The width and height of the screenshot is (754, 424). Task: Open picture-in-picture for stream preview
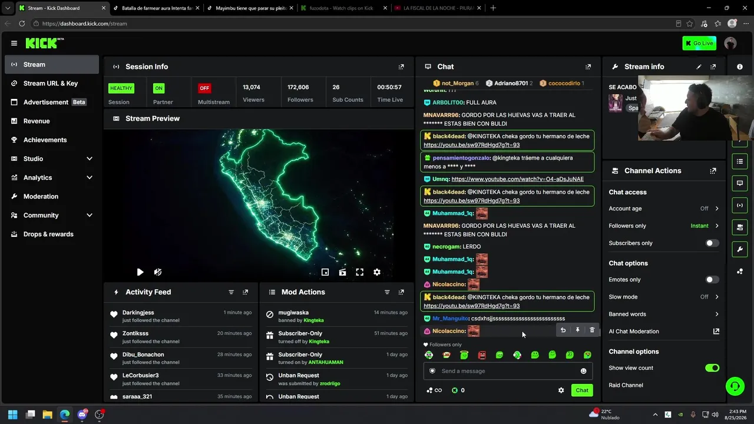pos(325,272)
